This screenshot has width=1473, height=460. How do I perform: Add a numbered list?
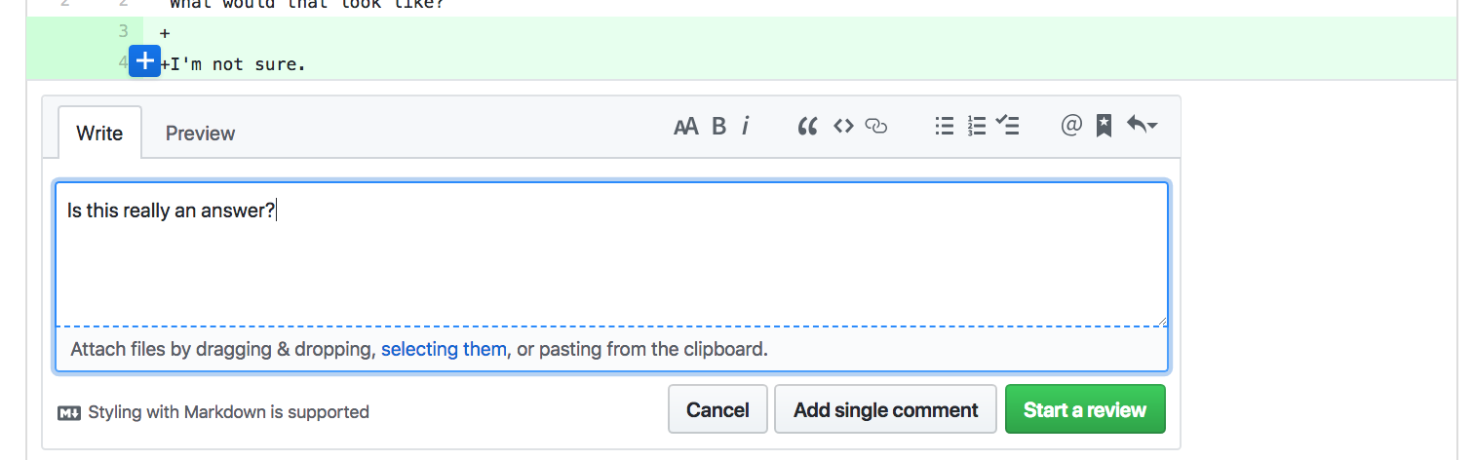click(977, 126)
